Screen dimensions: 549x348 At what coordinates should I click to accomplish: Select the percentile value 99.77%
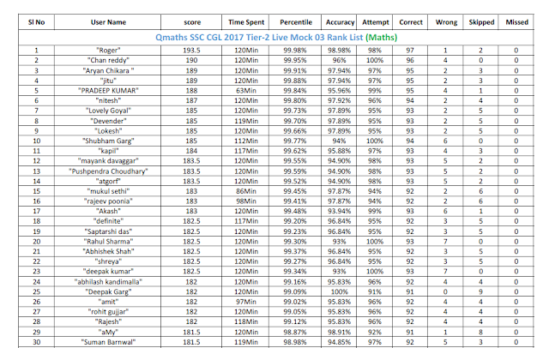point(295,141)
